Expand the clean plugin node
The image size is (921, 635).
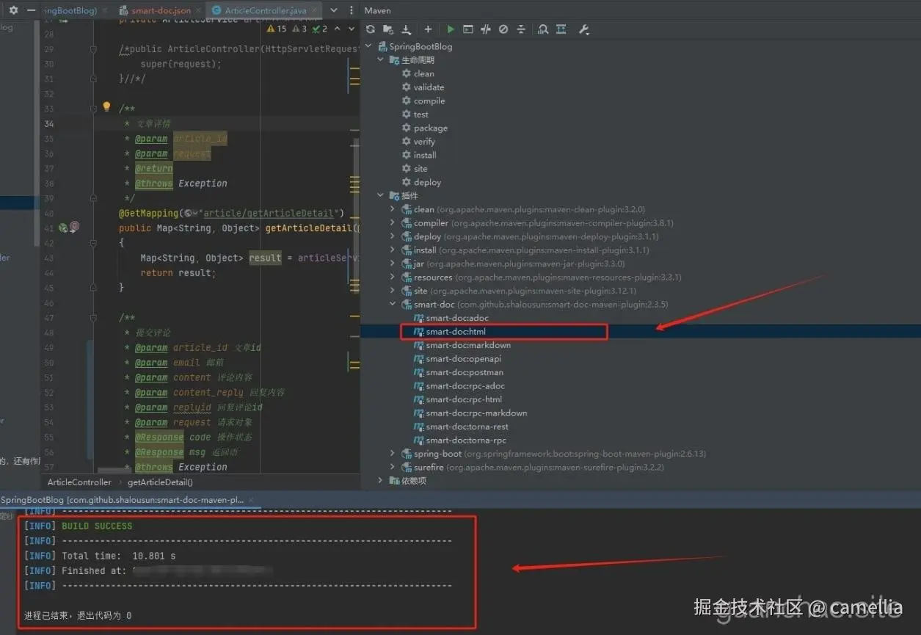(393, 209)
